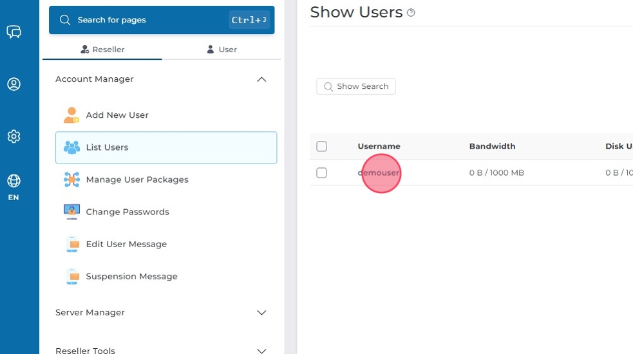Image resolution: width=633 pixels, height=354 pixels.
Task: Click the Add New User icon
Action: (x=71, y=115)
